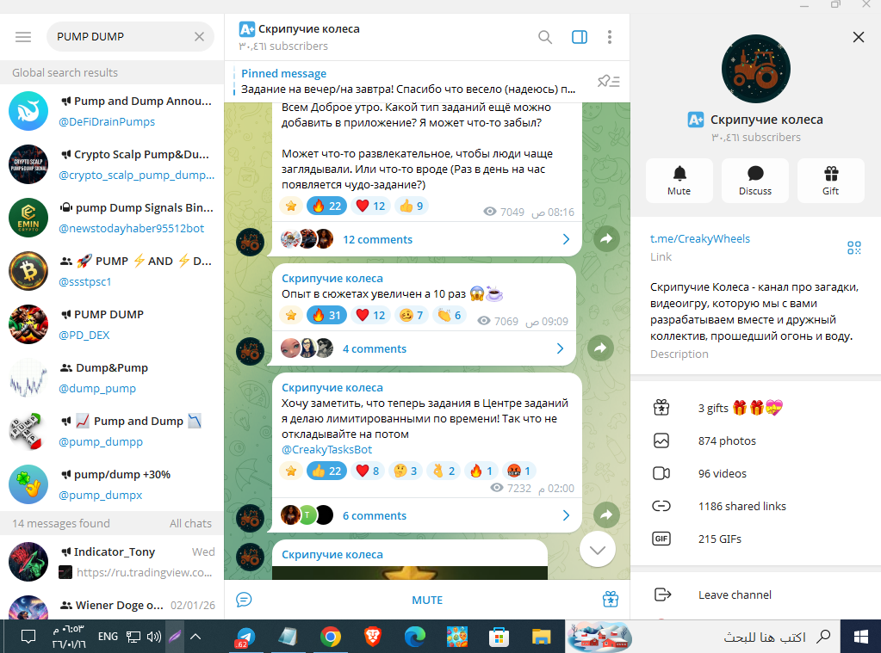Open Microsoft Edge from taskbar
The width and height of the screenshot is (881, 653).
(414, 637)
